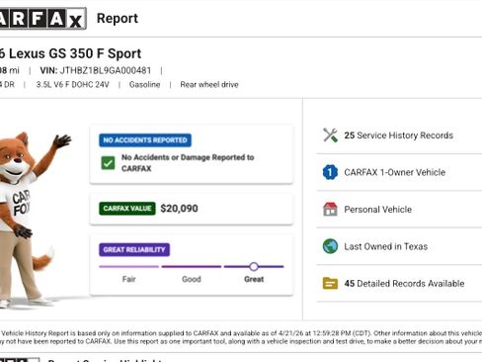Click the house Personal Vehicle icon
The width and height of the screenshot is (482, 362).
tap(330, 209)
